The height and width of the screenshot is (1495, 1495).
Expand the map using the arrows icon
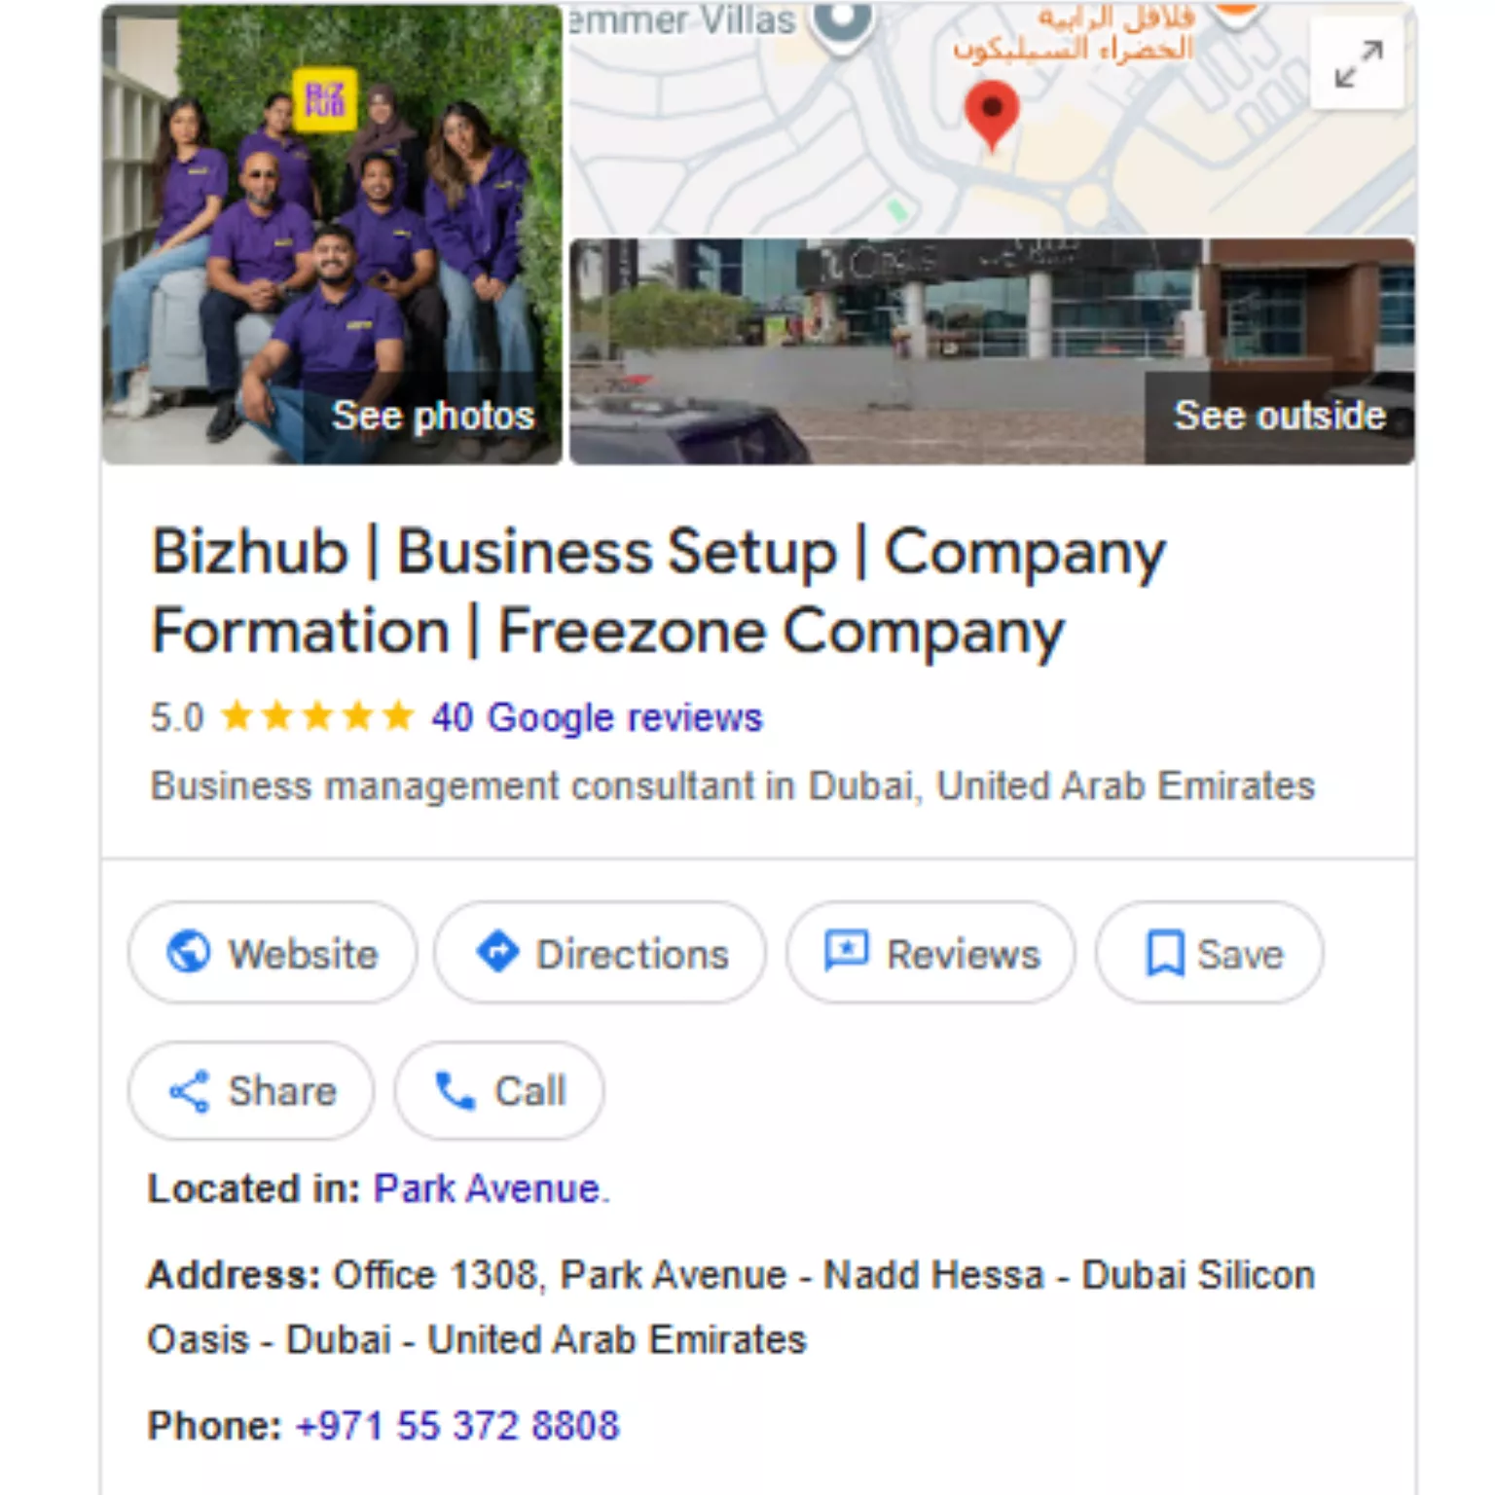1358,63
